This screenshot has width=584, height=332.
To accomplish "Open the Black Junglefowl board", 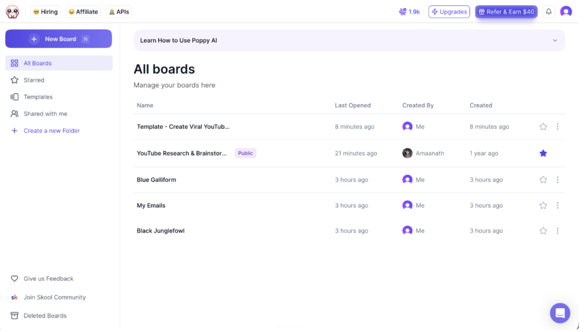I will click(x=160, y=231).
